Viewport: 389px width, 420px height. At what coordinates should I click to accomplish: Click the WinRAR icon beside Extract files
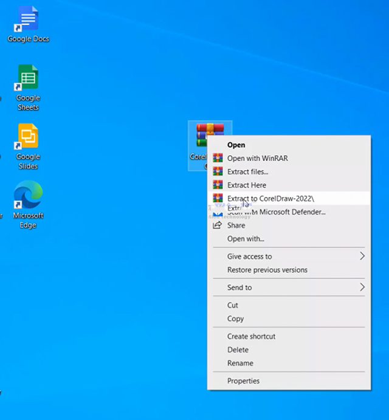(x=218, y=171)
